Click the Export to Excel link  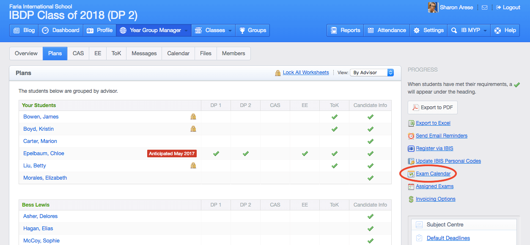[433, 123]
